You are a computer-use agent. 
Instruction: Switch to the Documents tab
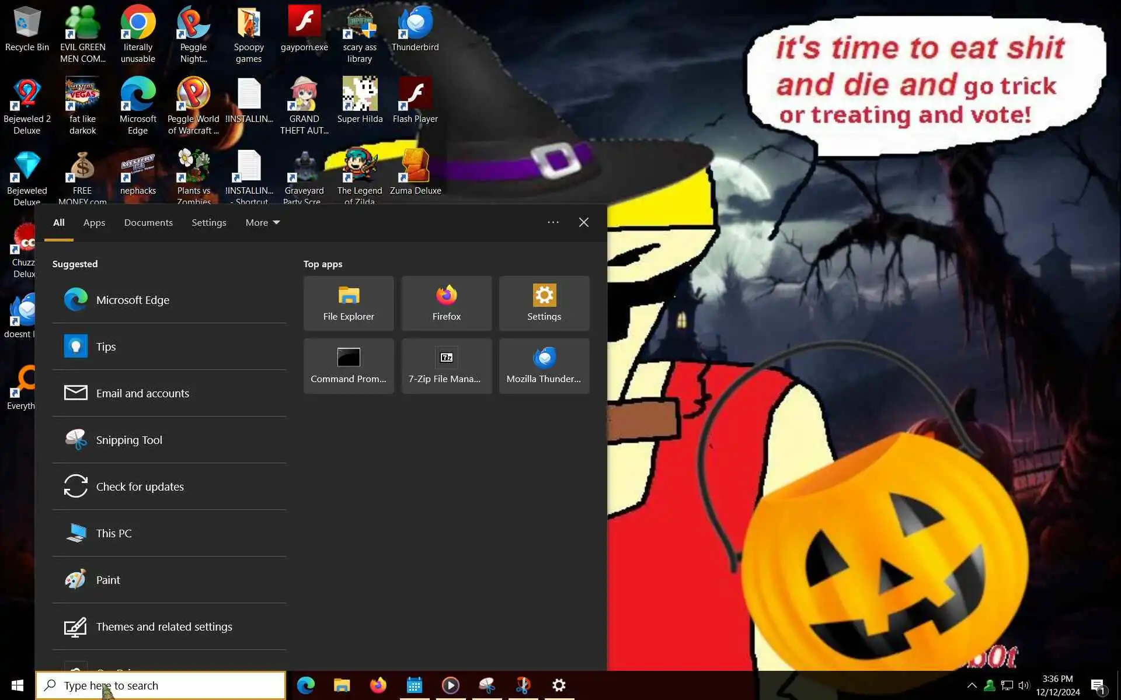pos(148,222)
